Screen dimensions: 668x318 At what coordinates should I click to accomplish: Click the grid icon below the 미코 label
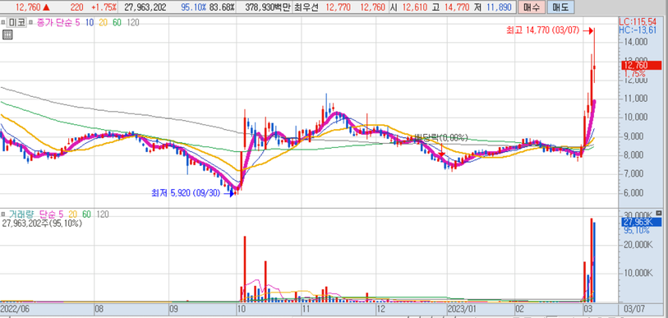tap(7, 35)
